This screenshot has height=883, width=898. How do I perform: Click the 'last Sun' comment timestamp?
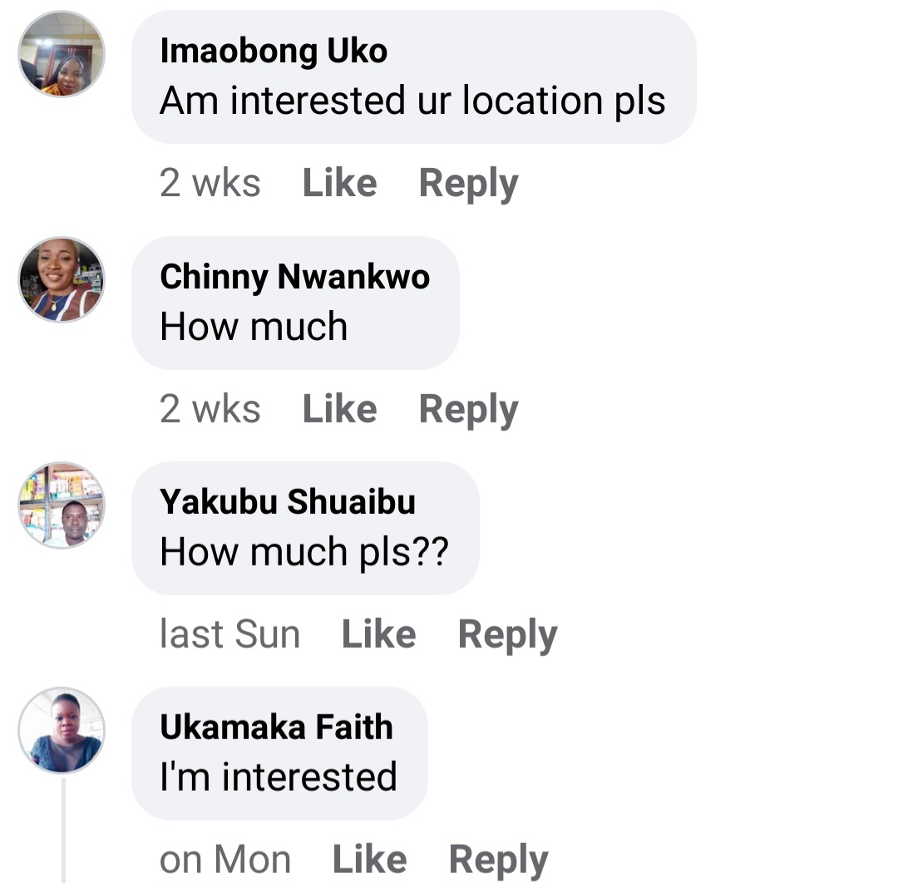229,634
